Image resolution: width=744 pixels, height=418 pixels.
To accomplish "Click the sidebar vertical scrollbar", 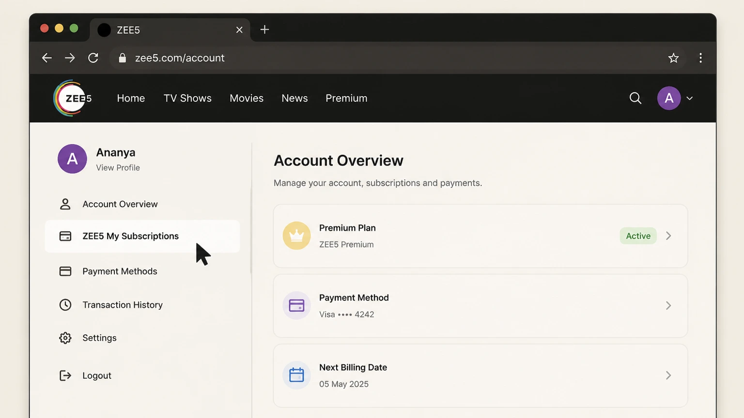I will tap(251, 231).
